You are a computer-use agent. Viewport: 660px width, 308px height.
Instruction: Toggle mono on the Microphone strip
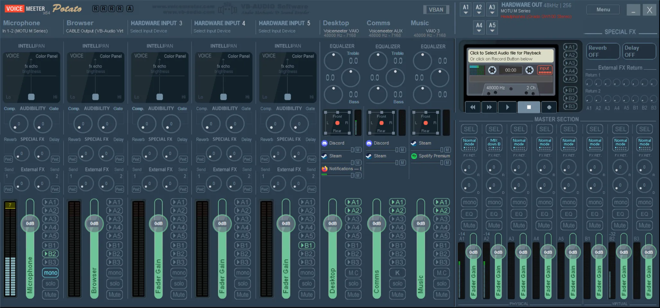click(50, 273)
